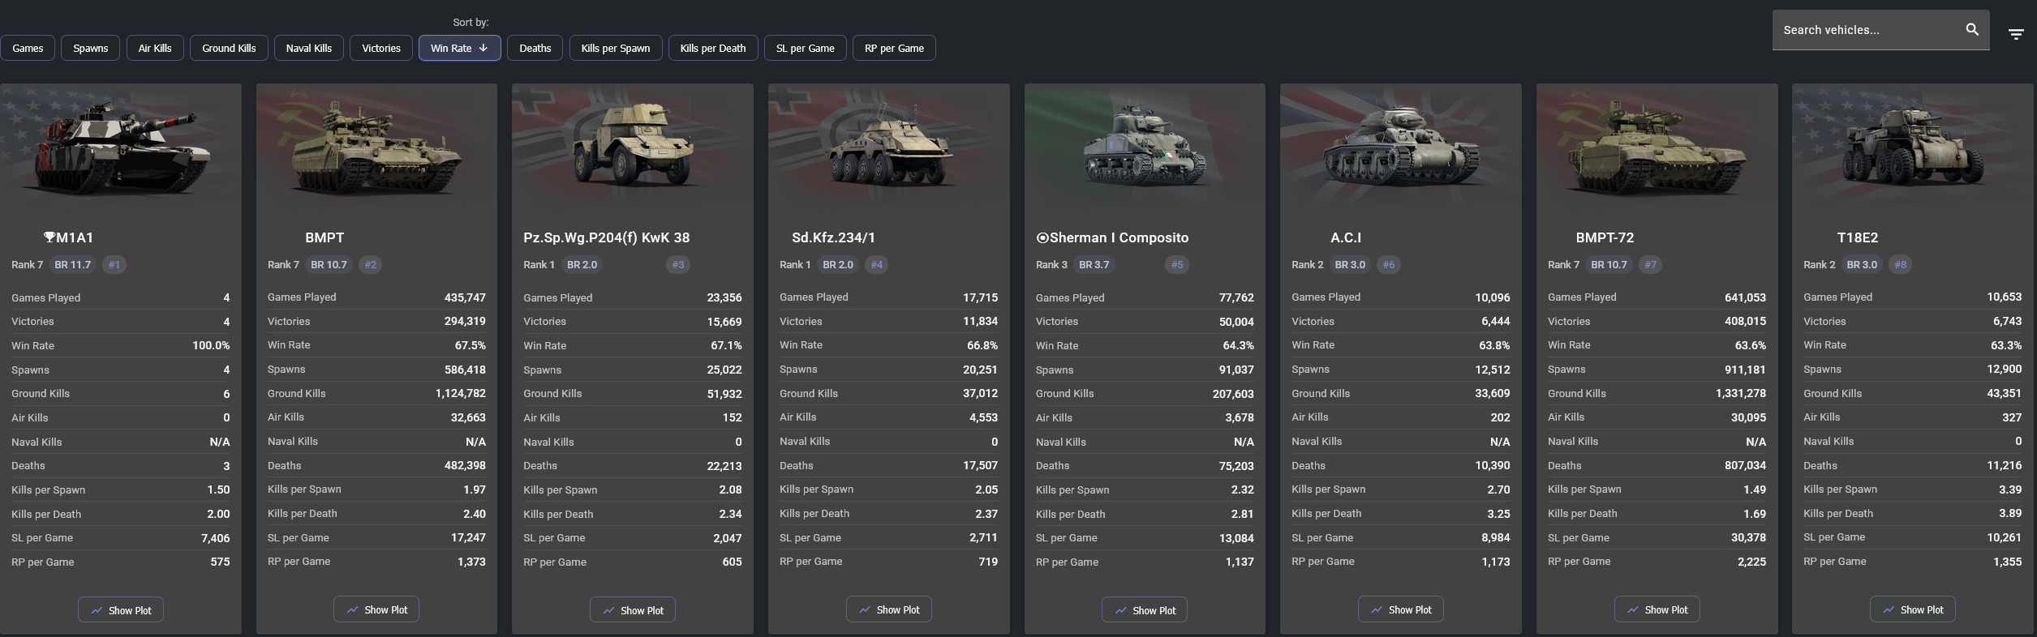Viewport: 2037px width, 637px height.
Task: Show plot for the A.C.I
Action: click(1400, 610)
